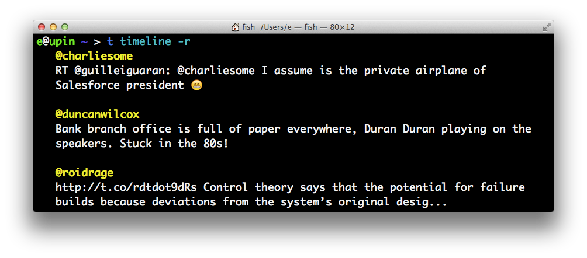The height and width of the screenshot is (258, 587).
Task: Click the text 'Stuck in the 80s!'
Action: 174,144
